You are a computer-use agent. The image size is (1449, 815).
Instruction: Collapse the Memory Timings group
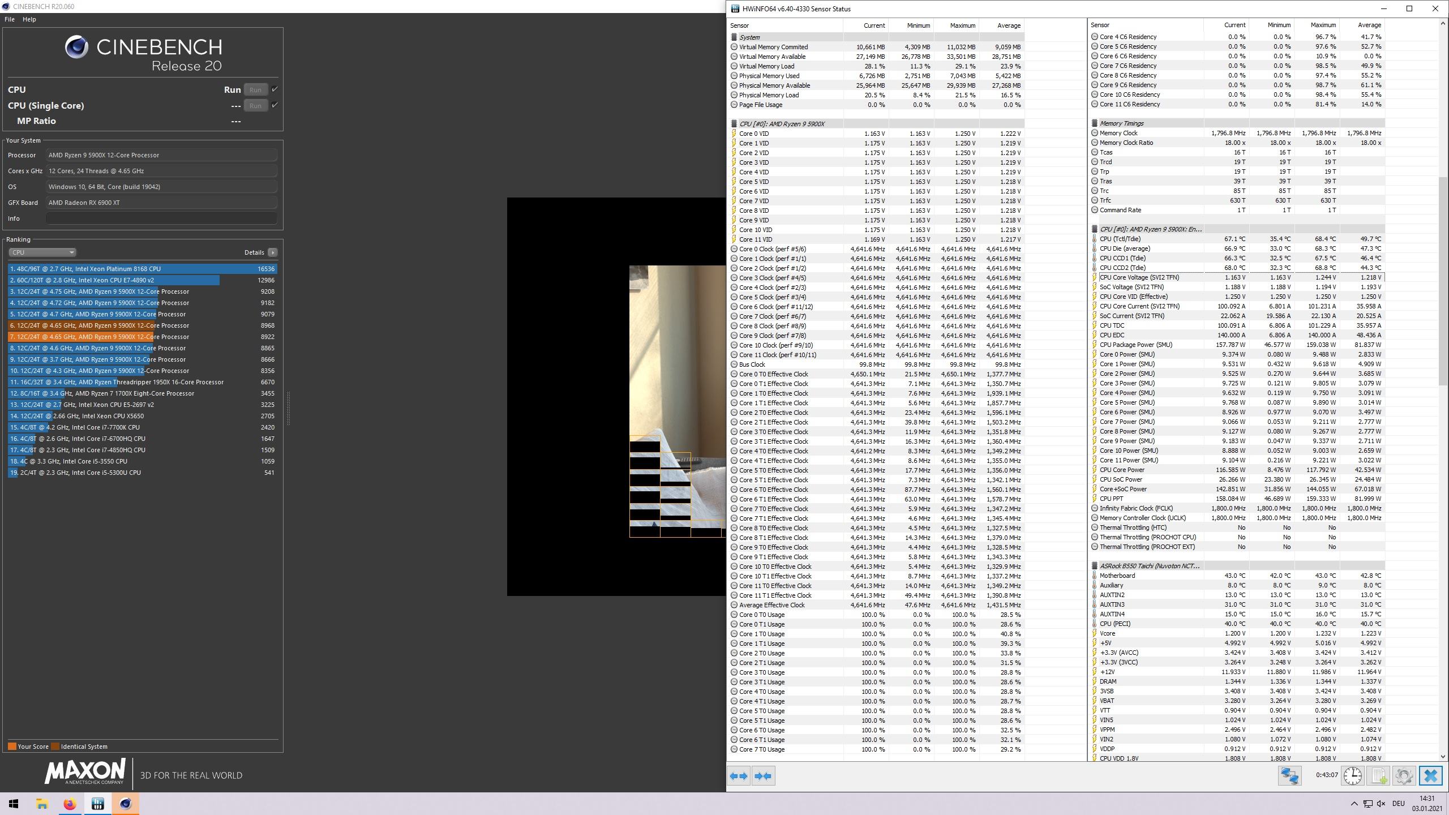(x=1095, y=123)
